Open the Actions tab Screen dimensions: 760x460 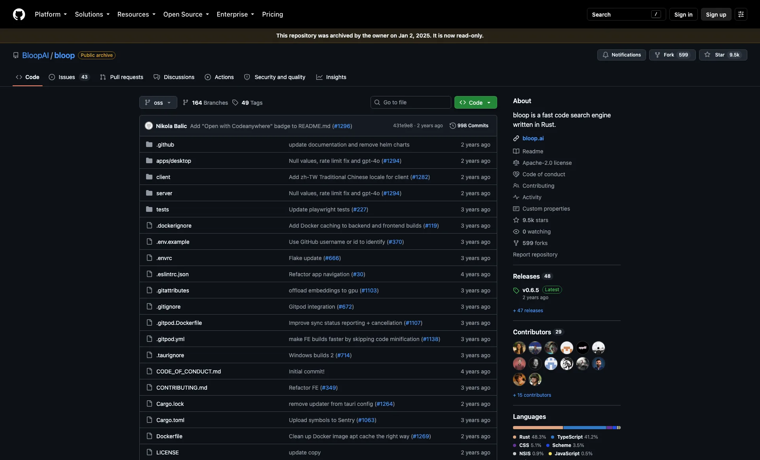[x=219, y=77]
